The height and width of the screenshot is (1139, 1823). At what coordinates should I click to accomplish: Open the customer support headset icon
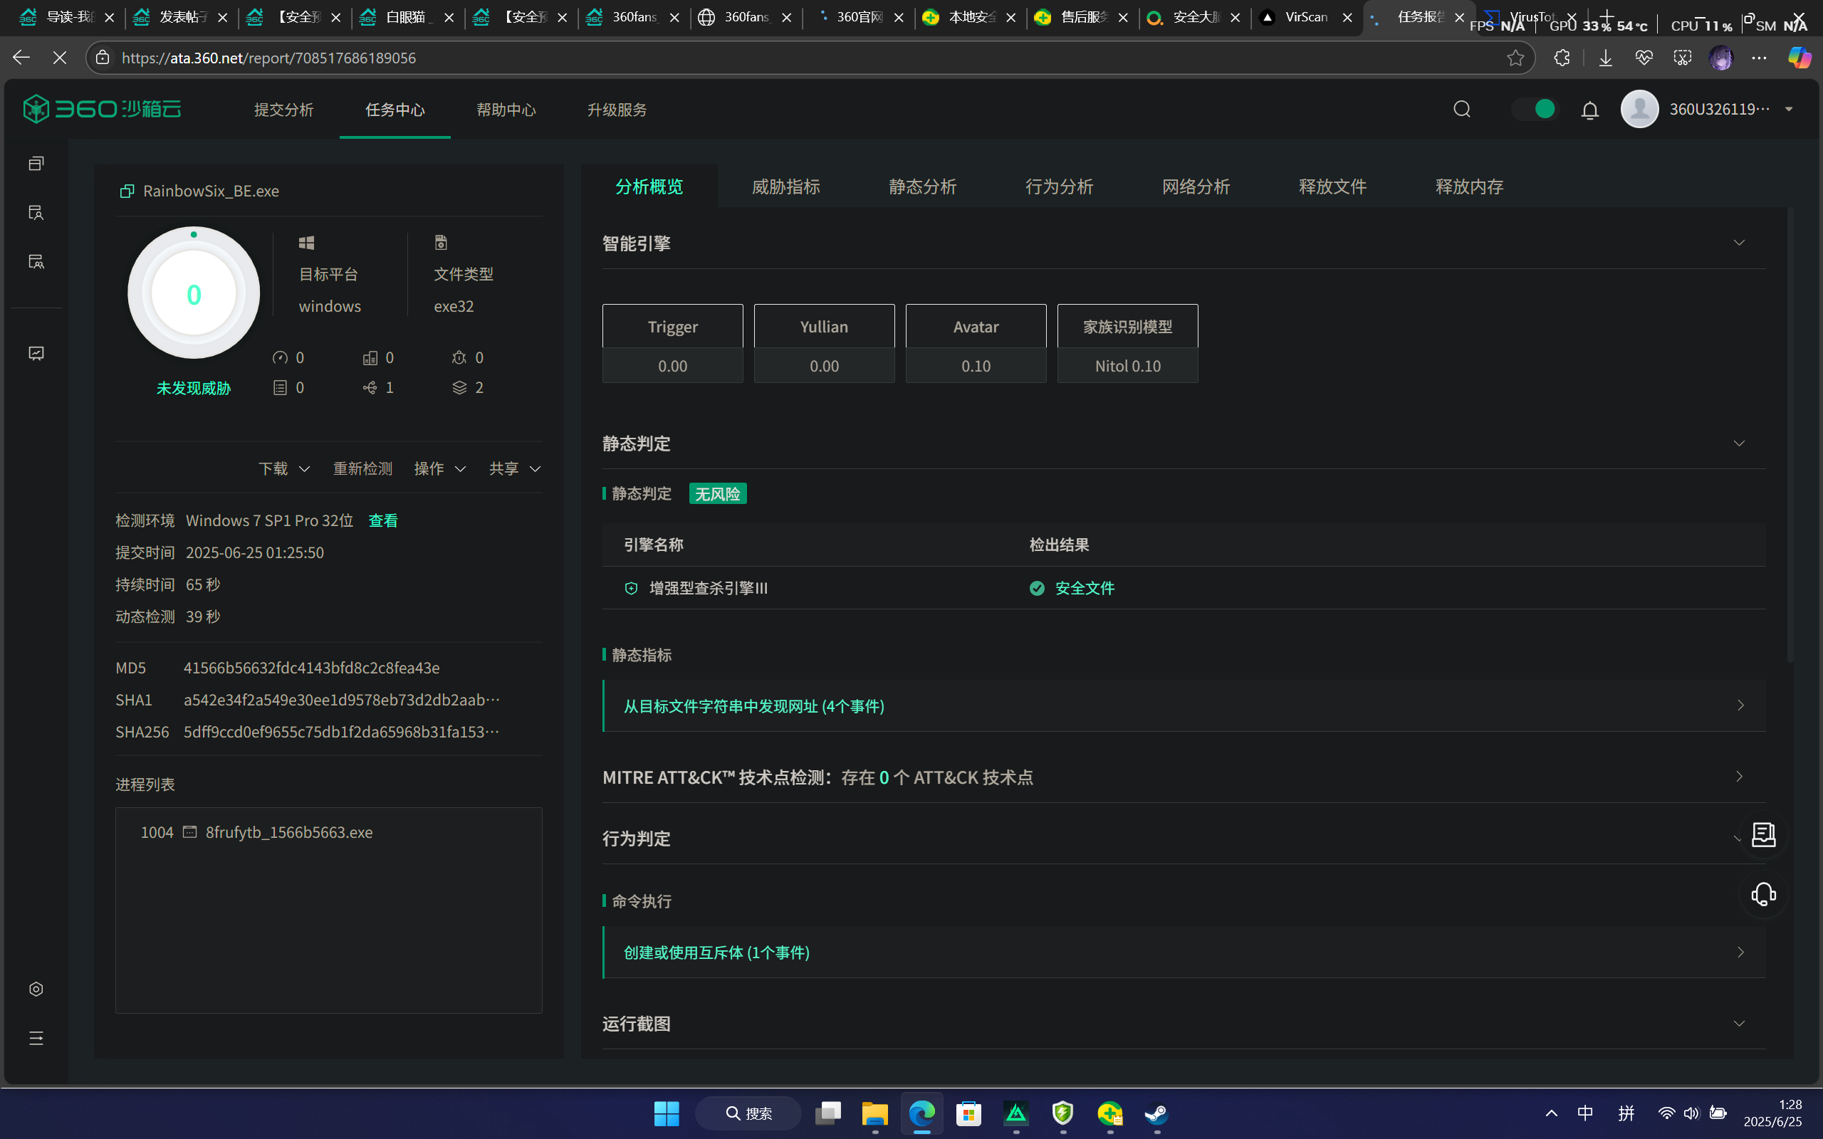click(x=1762, y=894)
